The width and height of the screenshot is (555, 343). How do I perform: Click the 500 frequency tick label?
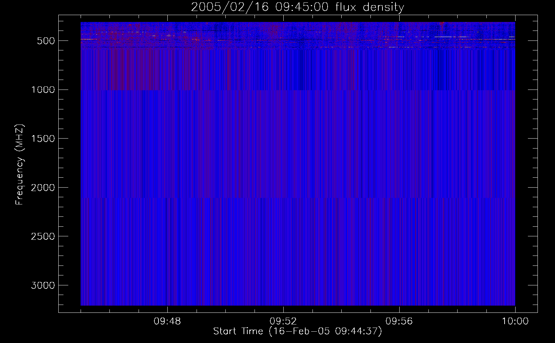tap(46, 41)
